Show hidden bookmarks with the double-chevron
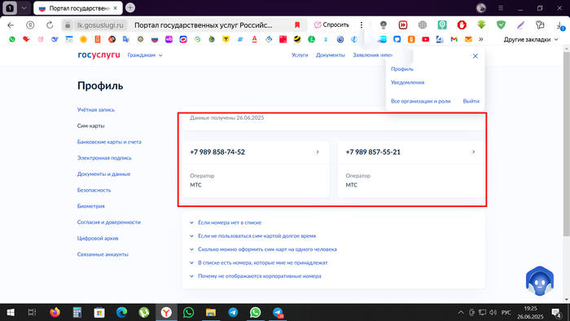Viewport: 570px width, 321px height. (481, 39)
